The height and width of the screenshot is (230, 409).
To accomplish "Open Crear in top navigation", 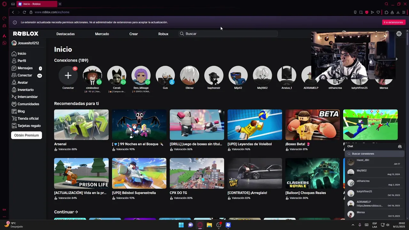I will click(134, 34).
